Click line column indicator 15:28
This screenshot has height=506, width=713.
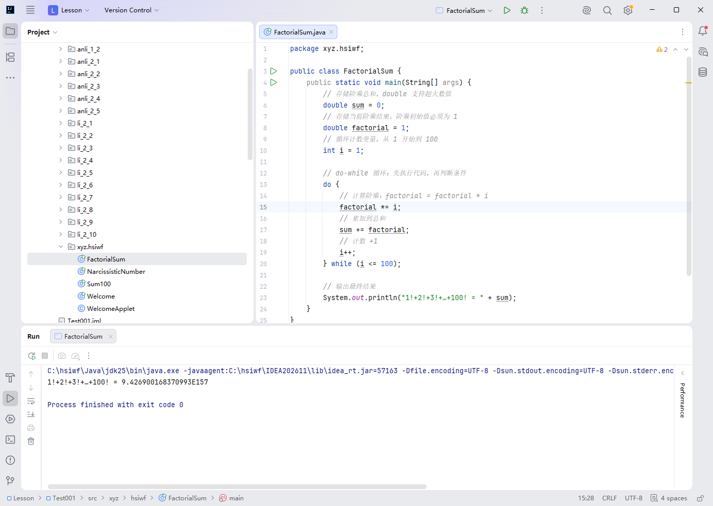tap(586, 498)
